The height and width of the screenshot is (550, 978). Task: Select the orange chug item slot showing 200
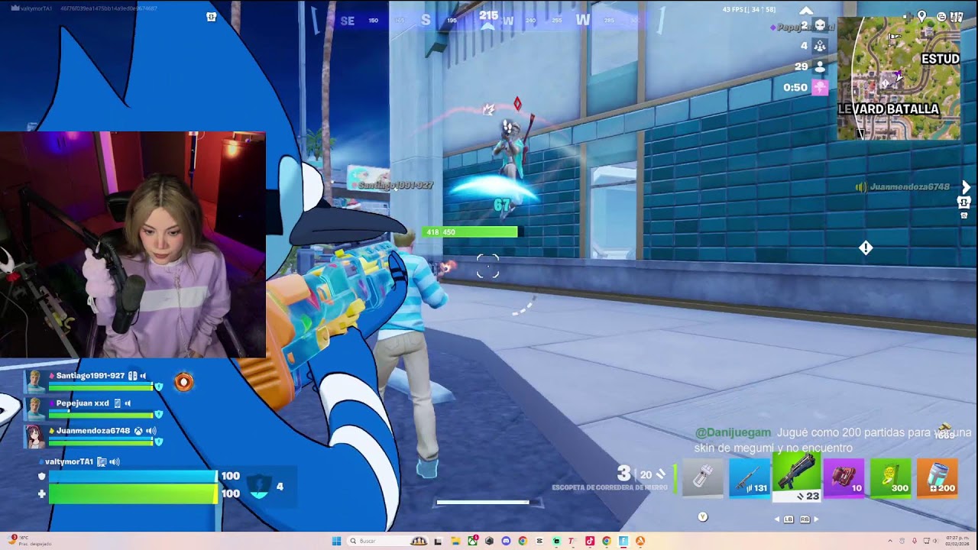pos(937,478)
